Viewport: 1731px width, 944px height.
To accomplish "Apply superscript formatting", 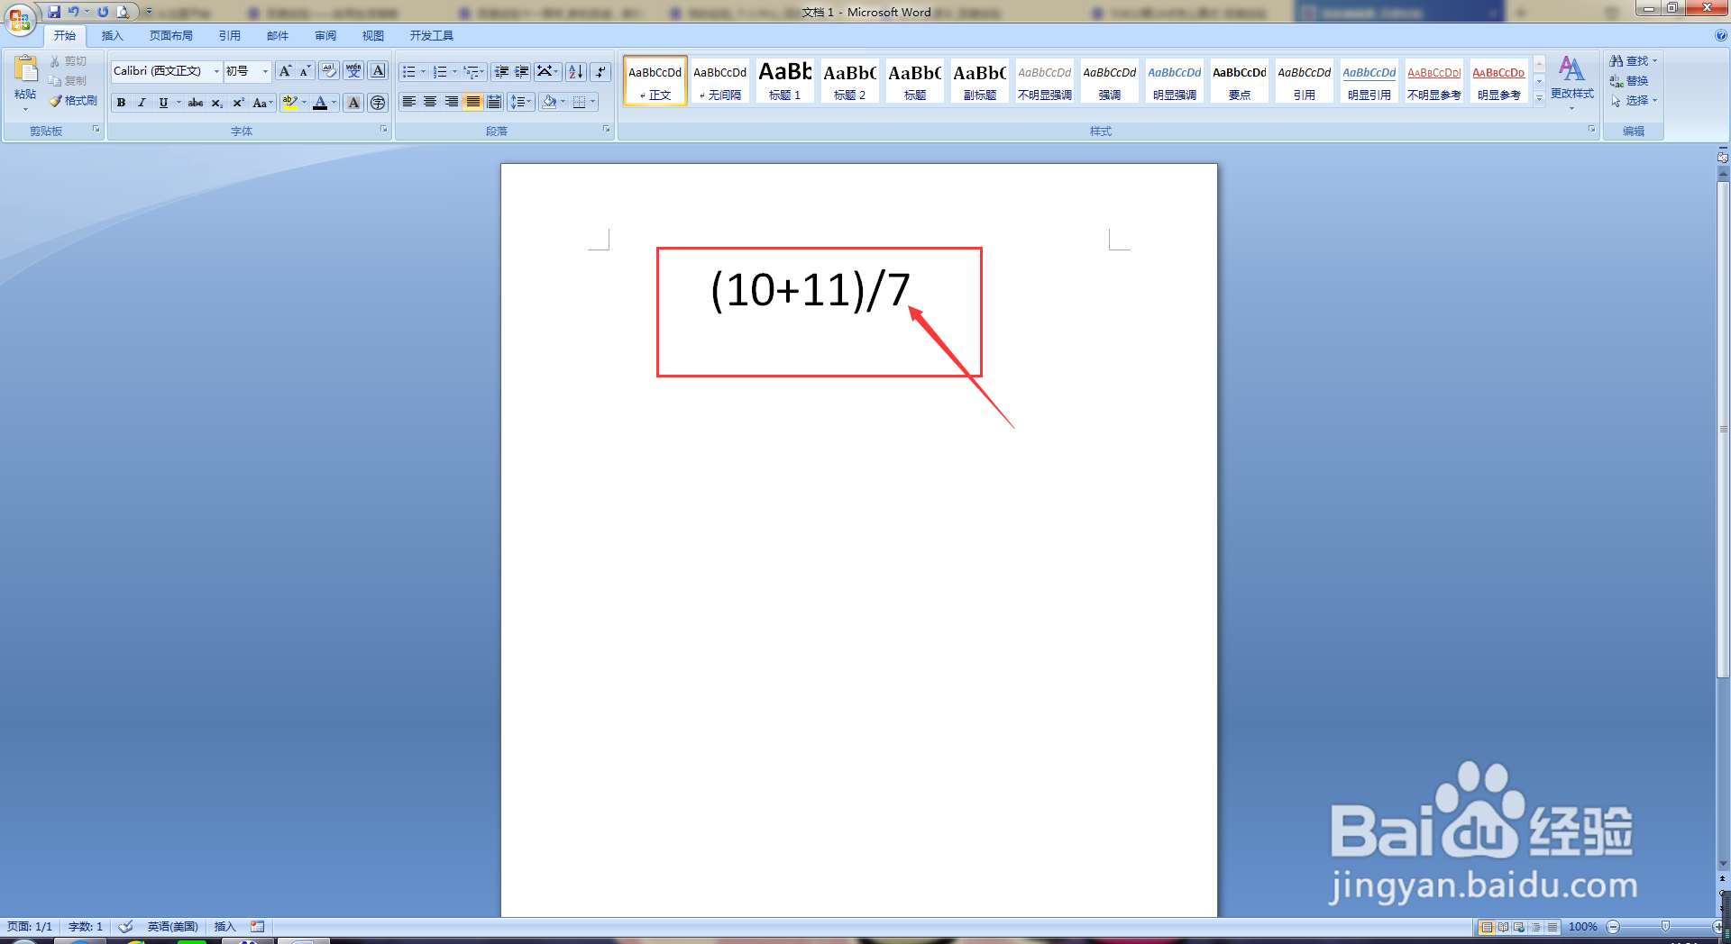I will click(x=238, y=103).
